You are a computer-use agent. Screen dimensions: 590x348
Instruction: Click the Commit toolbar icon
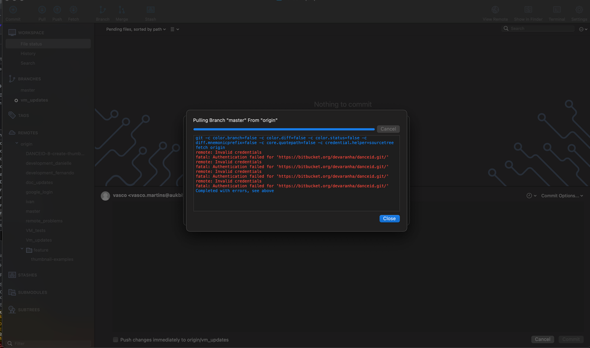tap(13, 10)
